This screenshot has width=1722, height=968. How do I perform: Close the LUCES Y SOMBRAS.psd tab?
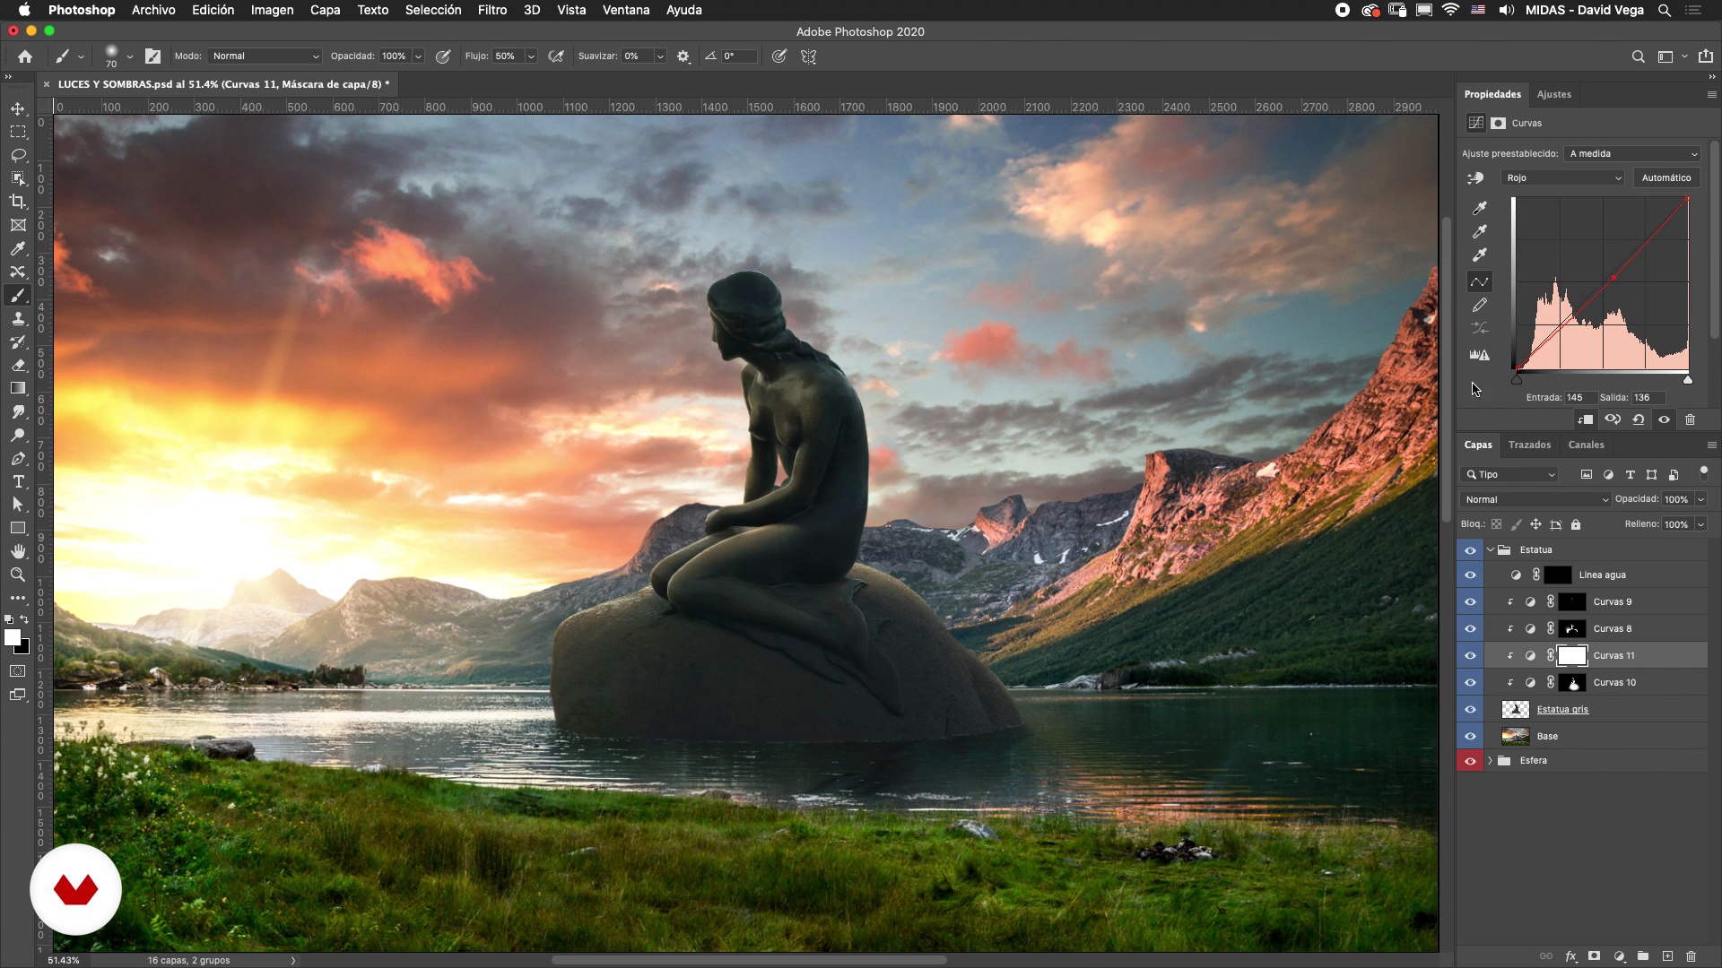47,84
